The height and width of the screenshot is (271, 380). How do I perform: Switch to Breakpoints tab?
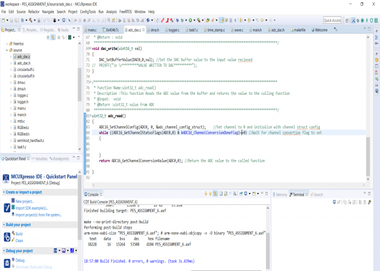pyautogui.click(x=59, y=159)
